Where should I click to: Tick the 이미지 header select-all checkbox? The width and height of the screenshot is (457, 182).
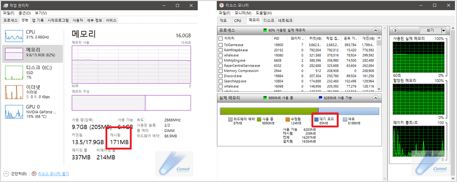point(221,38)
